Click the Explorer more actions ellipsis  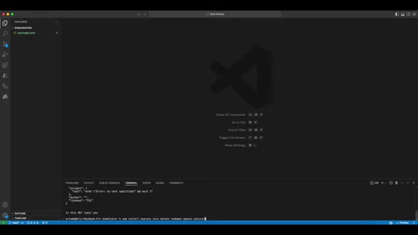pyautogui.click(x=56, y=22)
